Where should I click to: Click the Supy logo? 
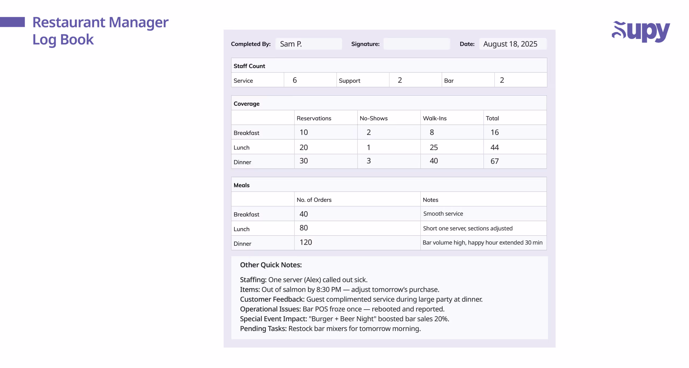click(641, 32)
